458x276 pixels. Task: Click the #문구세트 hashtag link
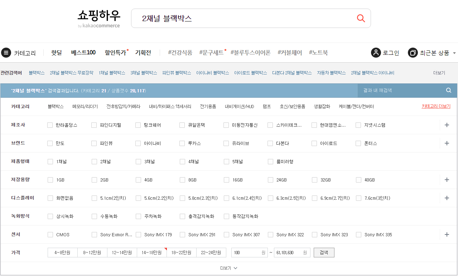(x=211, y=53)
